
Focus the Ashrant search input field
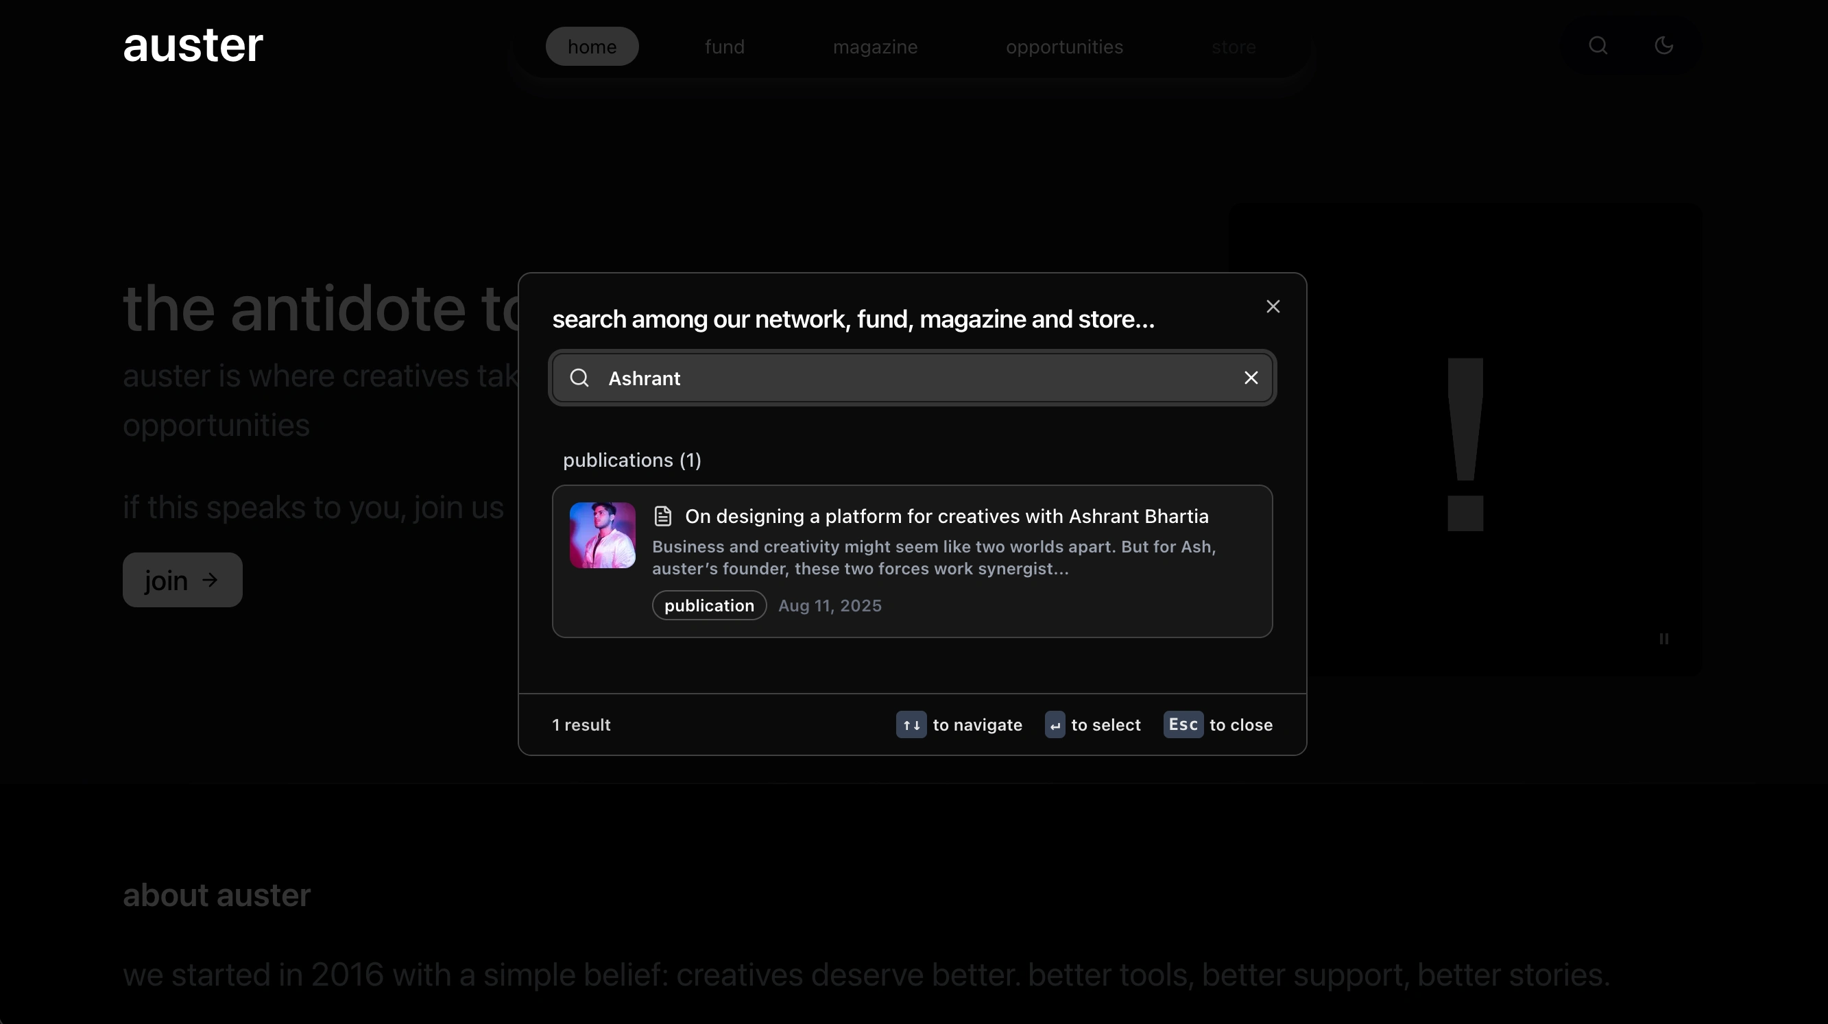point(909,378)
